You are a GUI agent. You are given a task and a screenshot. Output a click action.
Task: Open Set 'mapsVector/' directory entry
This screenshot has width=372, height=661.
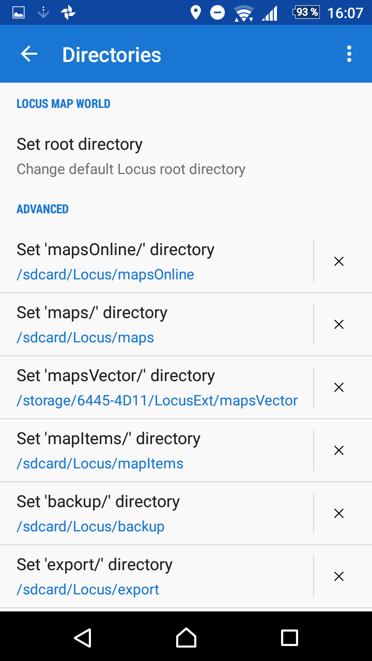click(116, 375)
